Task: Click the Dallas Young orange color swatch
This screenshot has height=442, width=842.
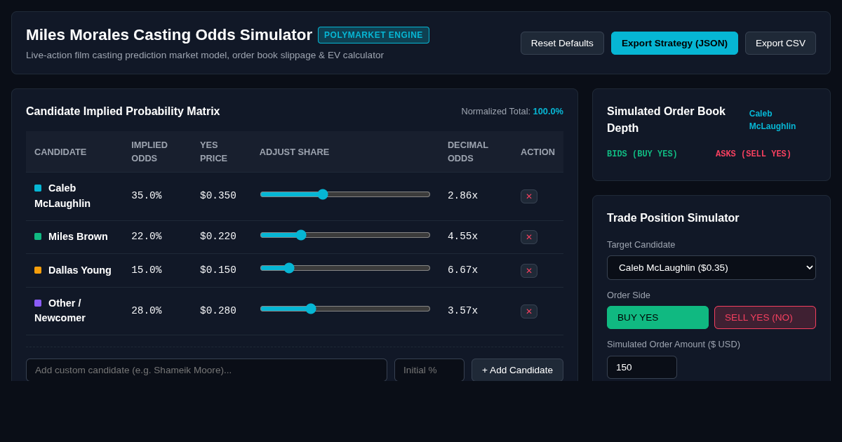Action: pyautogui.click(x=38, y=270)
